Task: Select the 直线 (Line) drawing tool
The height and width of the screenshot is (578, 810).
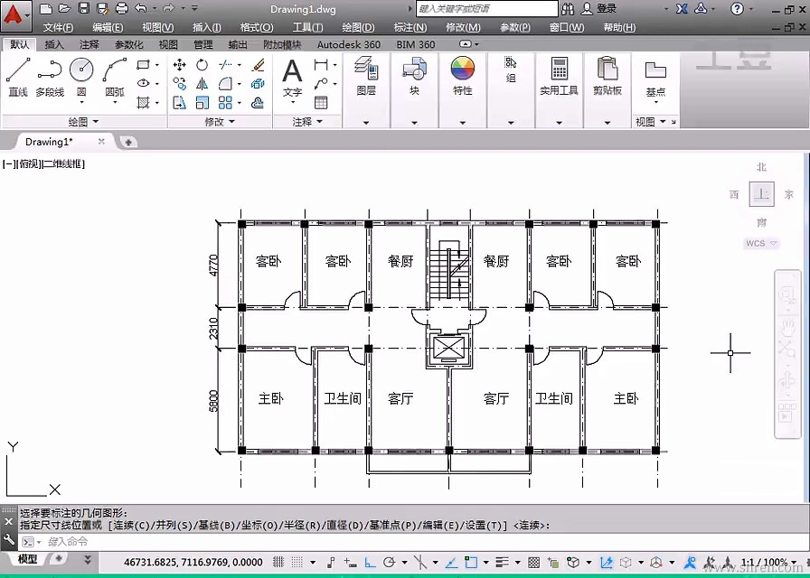Action: click(18, 70)
